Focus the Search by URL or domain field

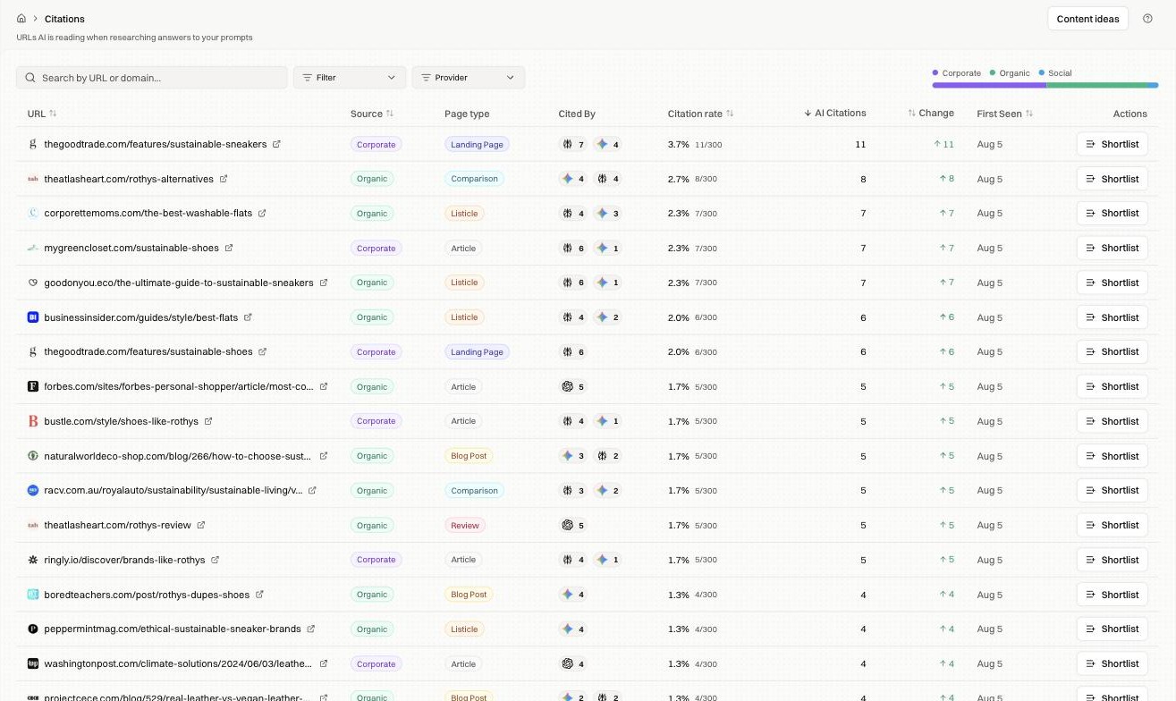coord(152,78)
